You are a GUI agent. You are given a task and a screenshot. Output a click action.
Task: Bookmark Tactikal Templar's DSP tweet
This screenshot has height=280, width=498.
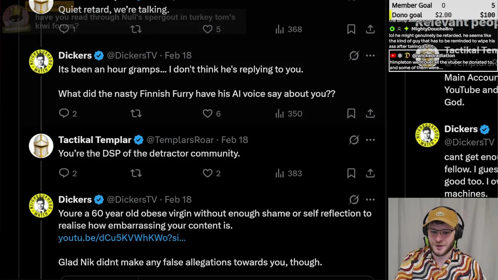tap(351, 173)
